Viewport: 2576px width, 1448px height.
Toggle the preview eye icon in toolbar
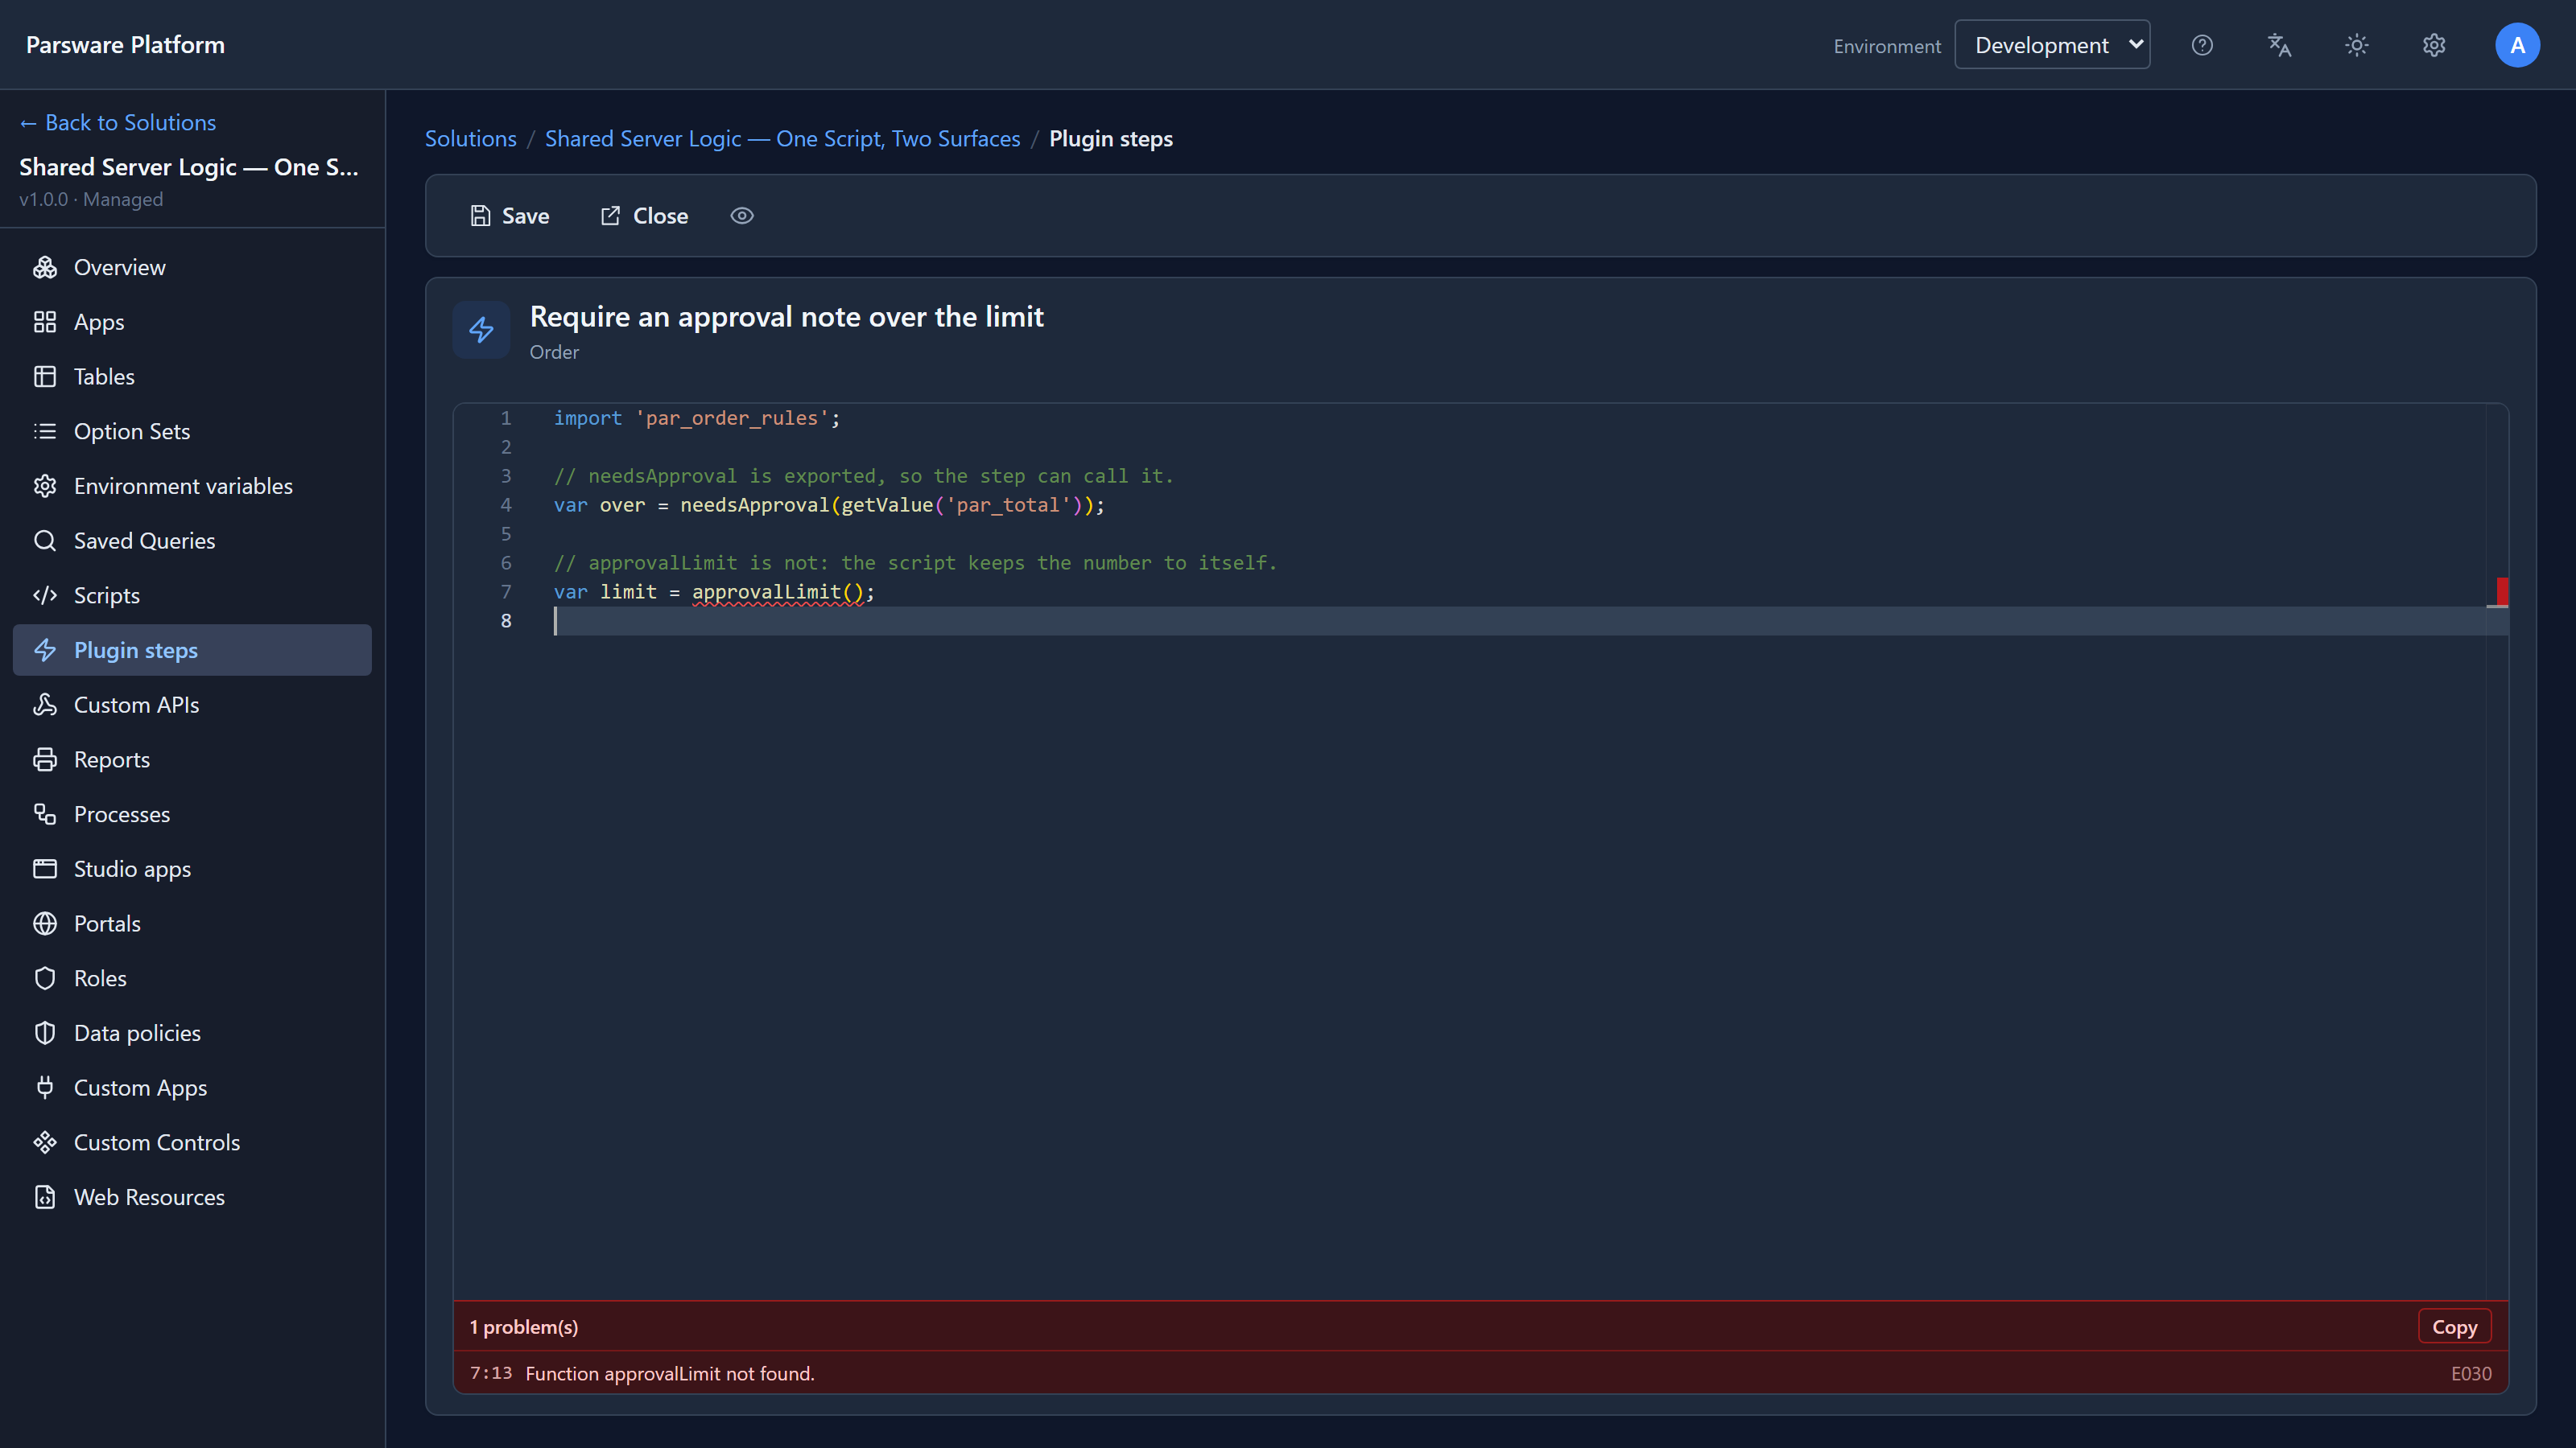point(742,216)
